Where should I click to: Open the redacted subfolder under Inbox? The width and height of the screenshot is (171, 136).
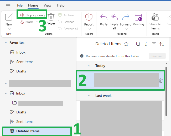[x=38, y=103]
